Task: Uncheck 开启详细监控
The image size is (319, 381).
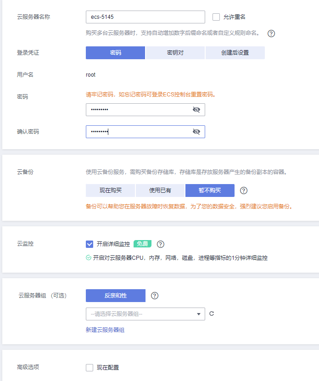Action: 90,244
